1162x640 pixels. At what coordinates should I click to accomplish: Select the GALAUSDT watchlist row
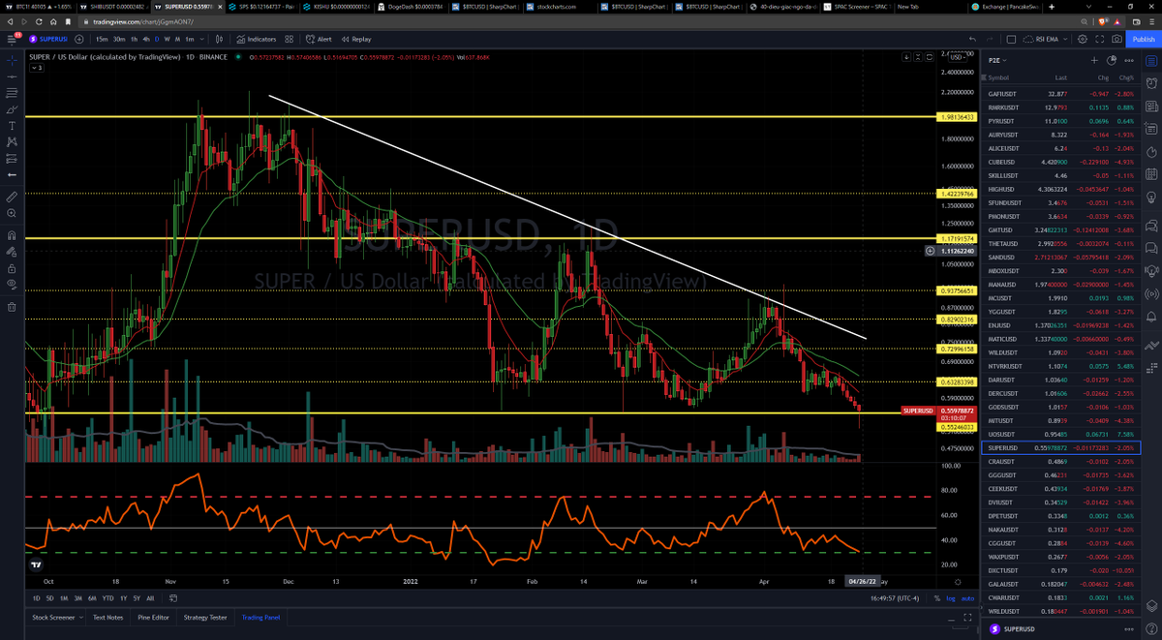tap(1061, 584)
